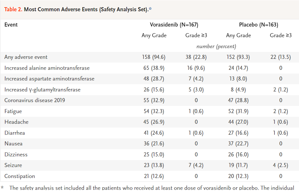The width and height of the screenshot is (299, 191).
Task: Click the '19 (11.7)' cell
Action: tap(238, 165)
